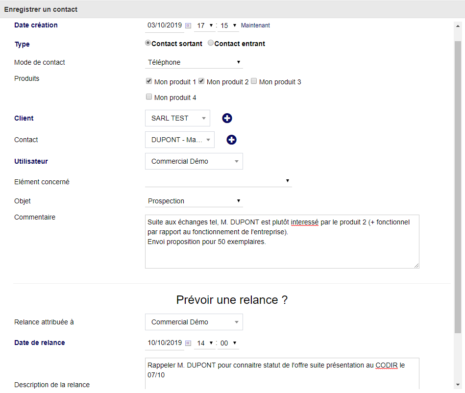465x393 pixels.
Task: Select Contact sortant radio option
Action: (147, 43)
